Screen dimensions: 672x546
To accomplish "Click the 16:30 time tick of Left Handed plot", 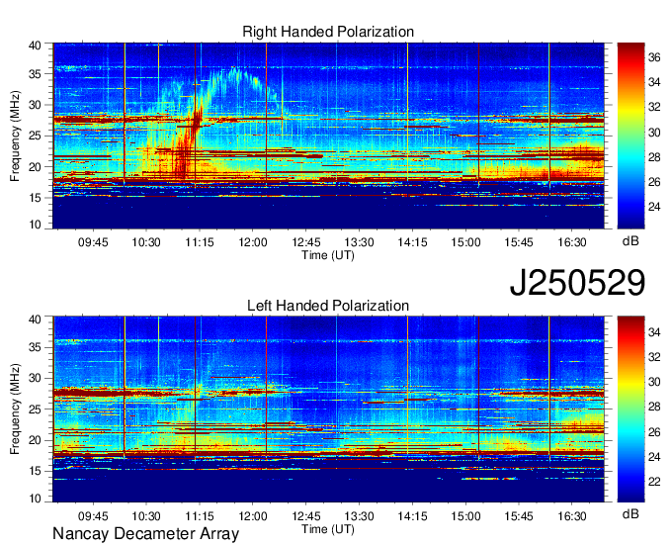I will tap(572, 516).
